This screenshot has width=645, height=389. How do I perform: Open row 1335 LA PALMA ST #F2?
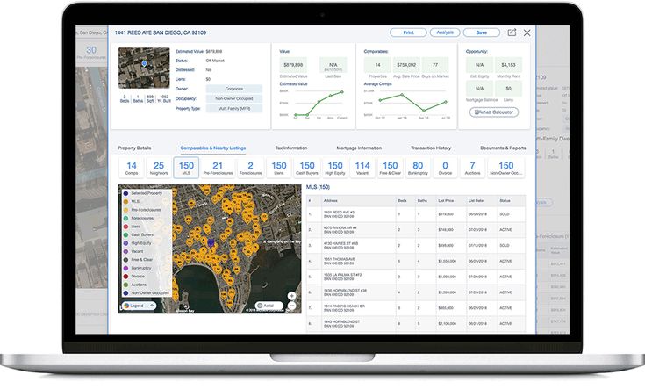(416, 277)
